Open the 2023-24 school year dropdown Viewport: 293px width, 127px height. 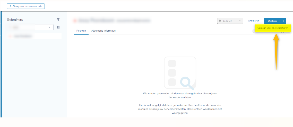(230, 21)
